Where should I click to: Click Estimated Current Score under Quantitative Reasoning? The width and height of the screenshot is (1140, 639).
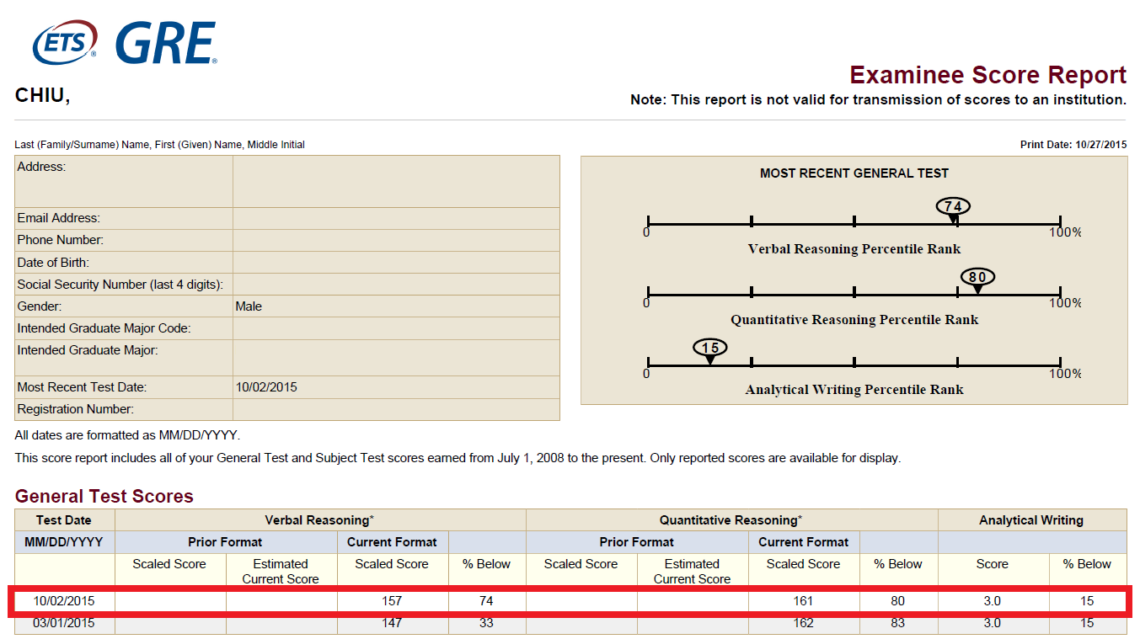tap(692, 572)
